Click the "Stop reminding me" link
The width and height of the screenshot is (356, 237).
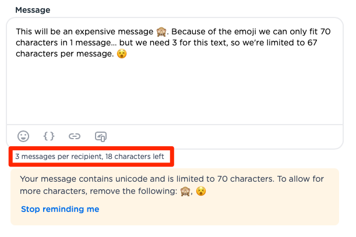pos(60,209)
